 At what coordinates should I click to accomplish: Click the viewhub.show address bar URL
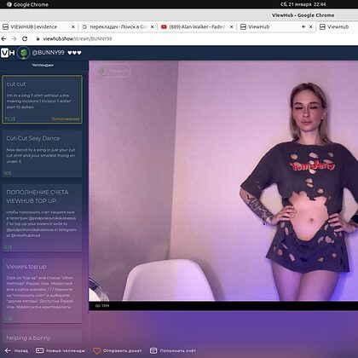[78, 38]
